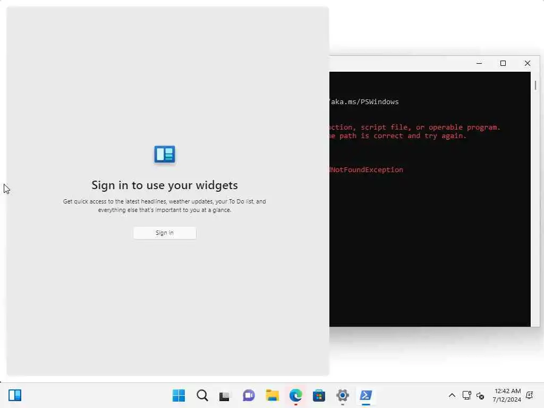
Task: Open the Widgets button on taskbar
Action: (x=15, y=395)
